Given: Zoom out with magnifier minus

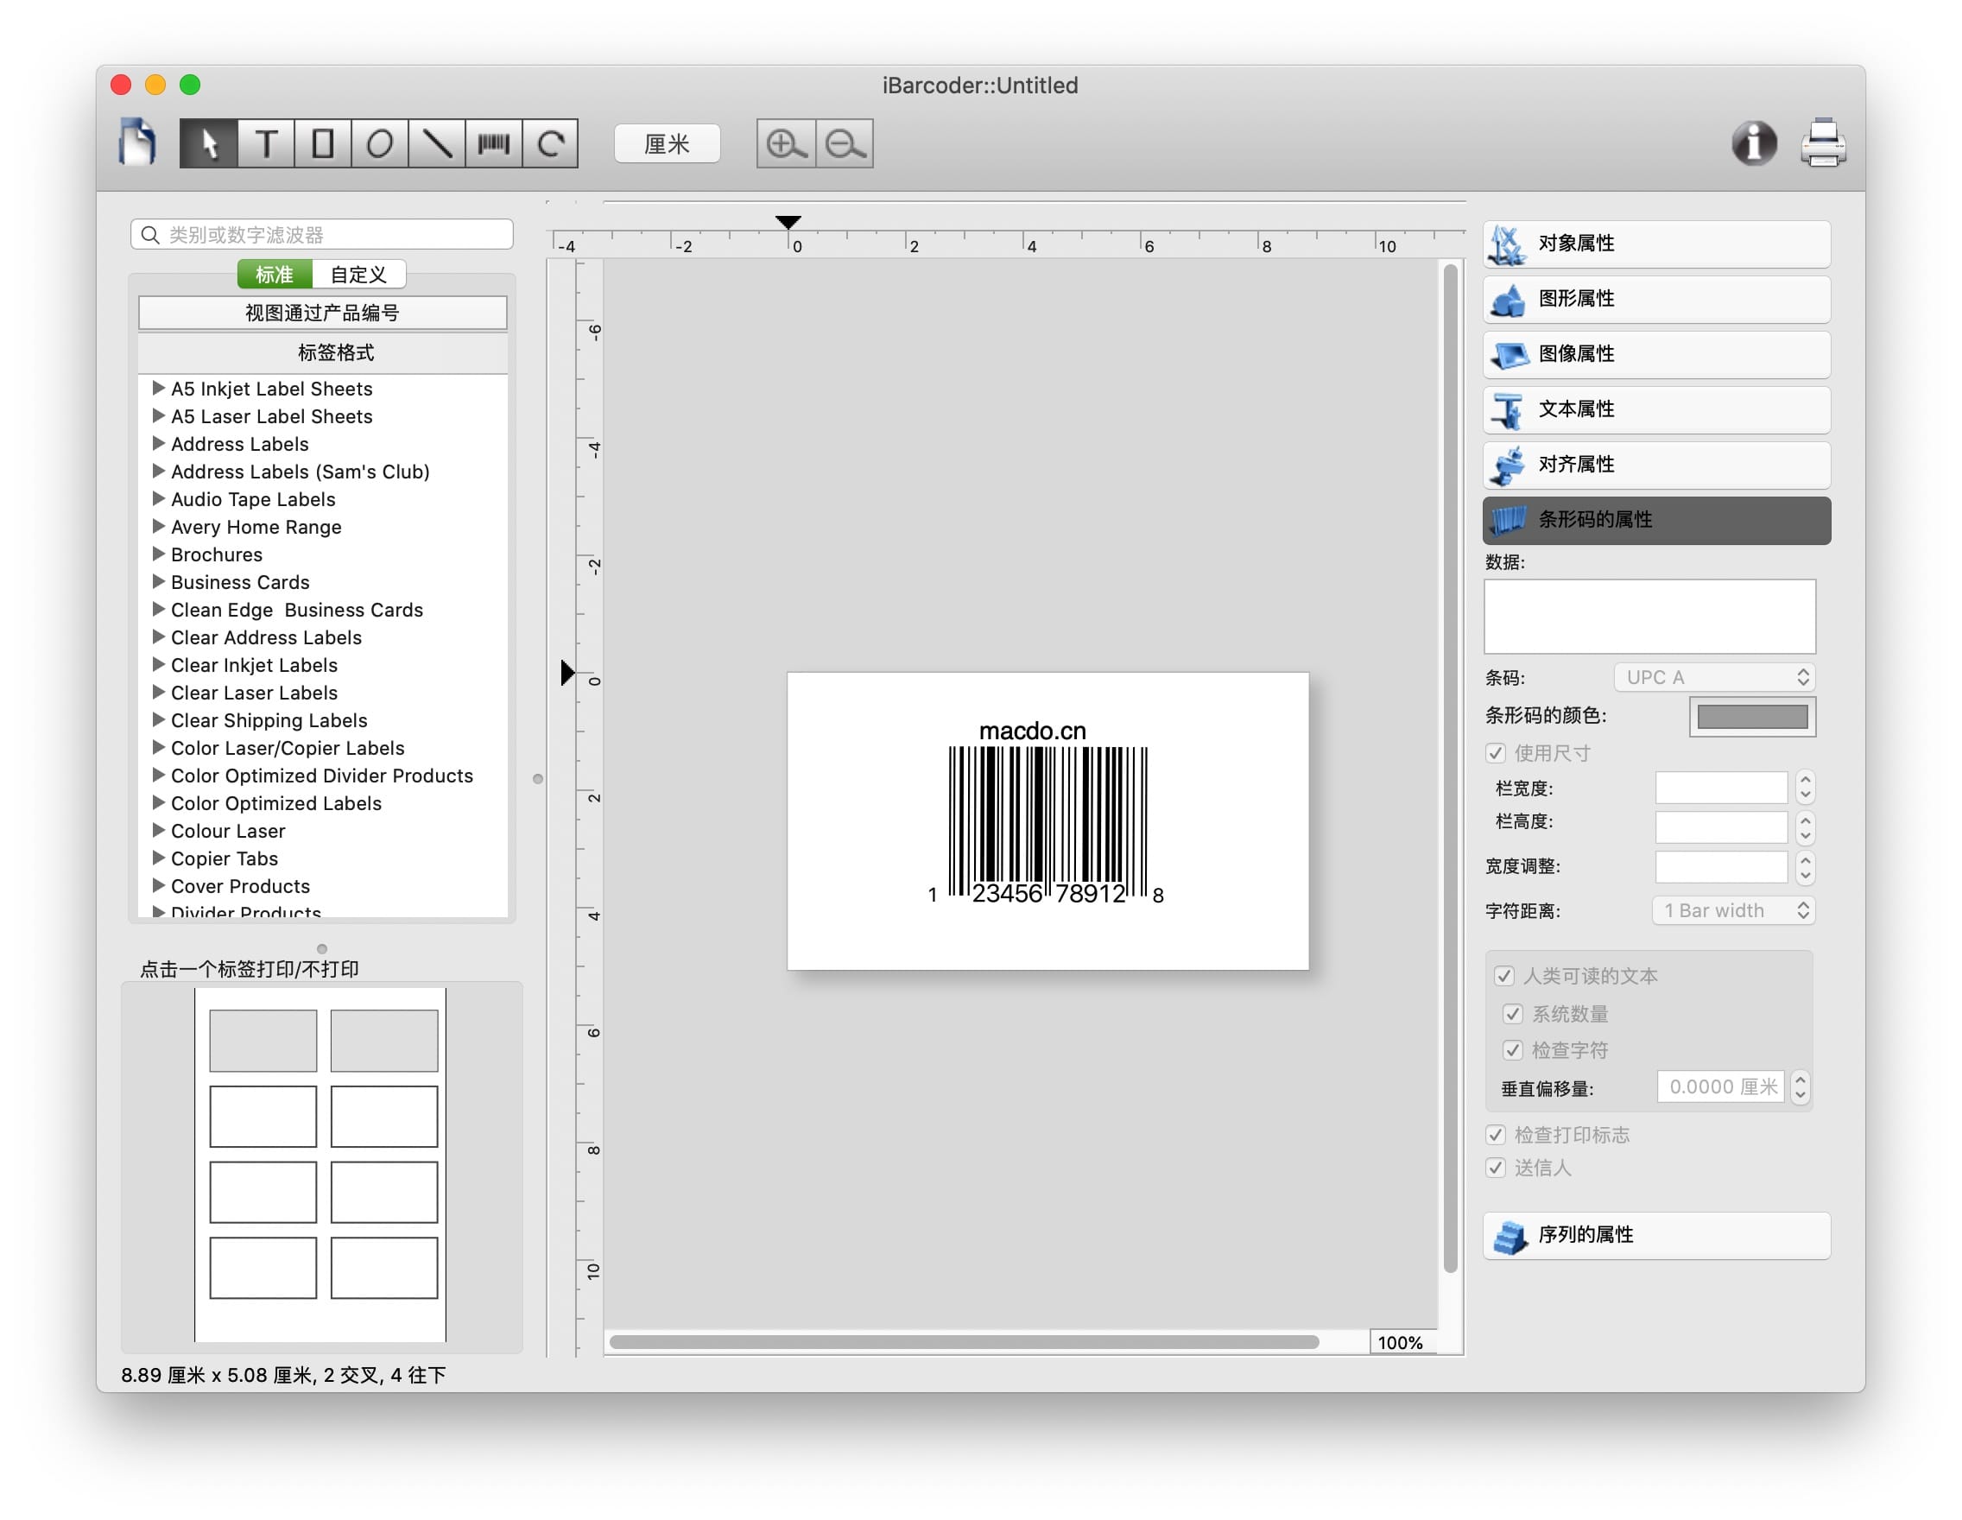Looking at the screenshot, I should tap(845, 142).
